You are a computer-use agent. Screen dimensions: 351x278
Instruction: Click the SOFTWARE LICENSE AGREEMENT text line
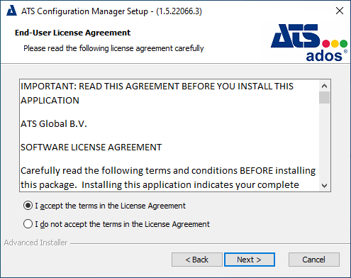pyautogui.click(x=91, y=148)
